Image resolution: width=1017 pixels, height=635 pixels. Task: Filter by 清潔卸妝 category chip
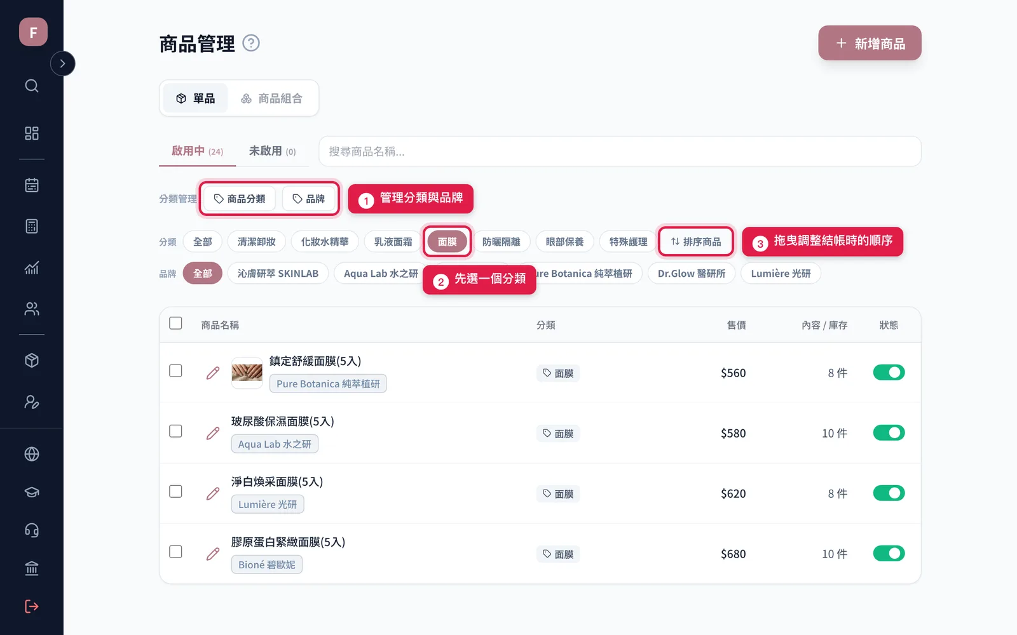(256, 242)
